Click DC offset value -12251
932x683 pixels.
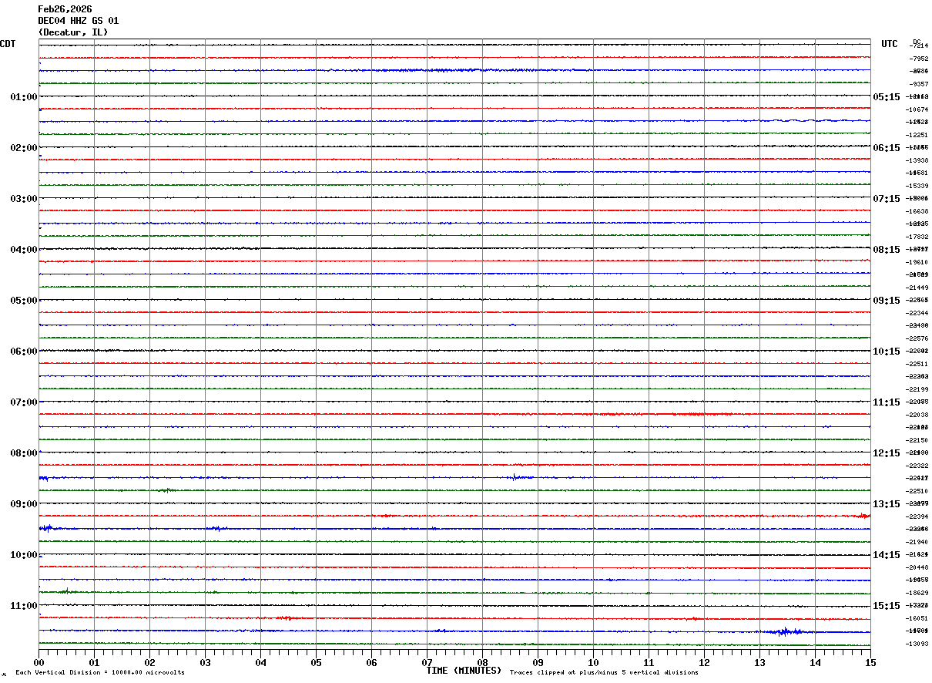tap(917, 135)
